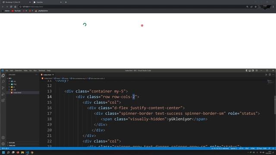Open File Explorer from taskbar
The image size is (276, 155).
(x=22, y=152)
